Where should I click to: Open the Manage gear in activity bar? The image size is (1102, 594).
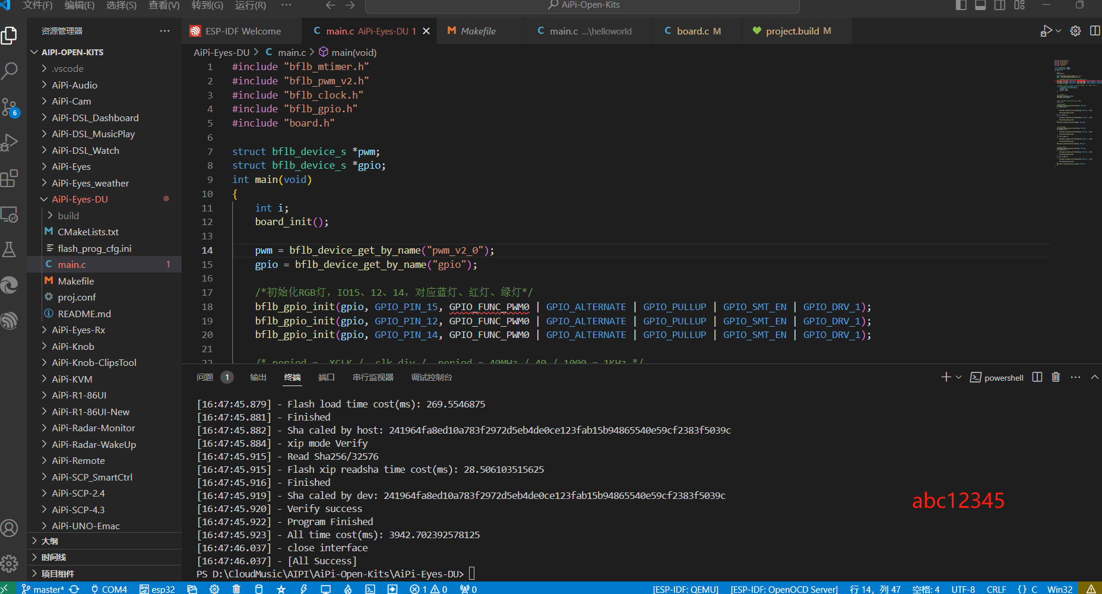click(x=9, y=563)
